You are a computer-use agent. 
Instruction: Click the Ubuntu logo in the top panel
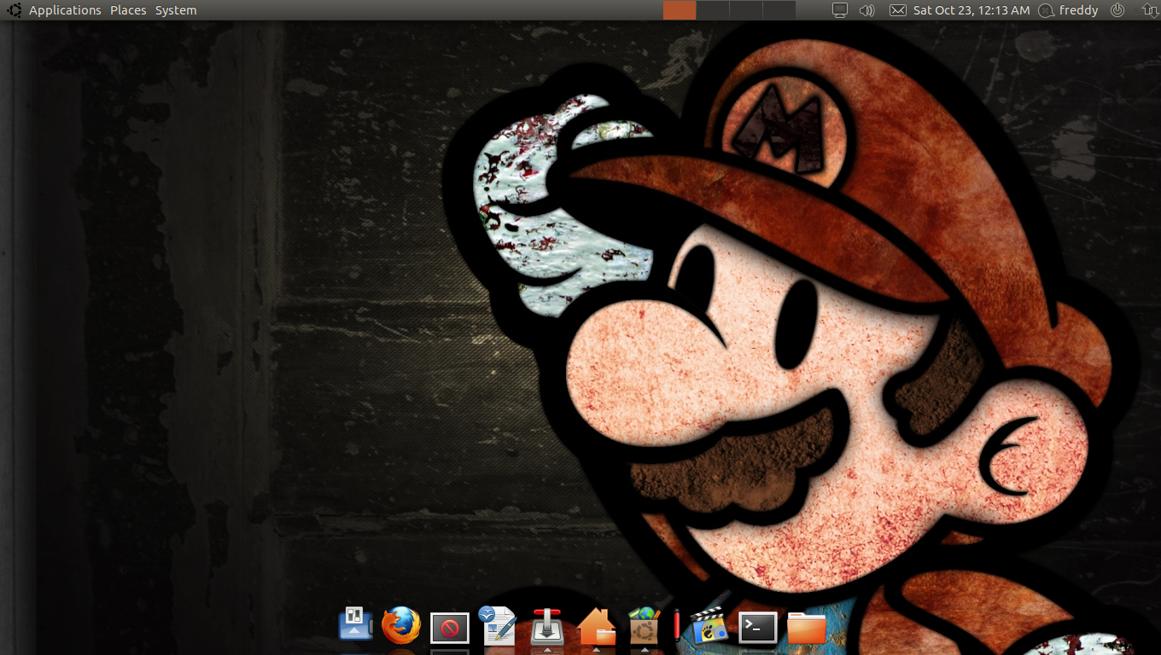click(x=14, y=10)
